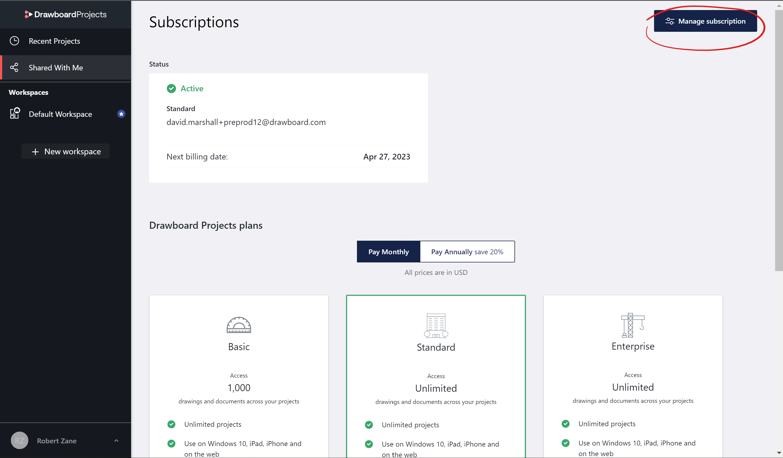783x458 pixels.
Task: Click the Default Workspace icon
Action: 15,113
